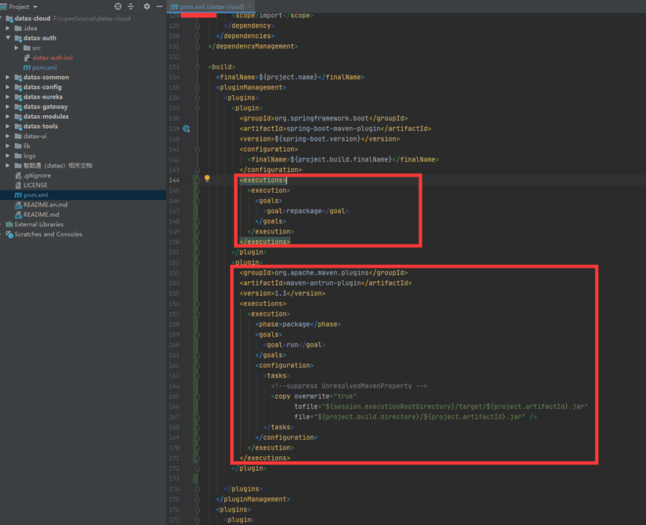Image resolution: width=646 pixels, height=525 pixels.
Task: Click the collapse all icon in Project panel
Action: point(131,6)
